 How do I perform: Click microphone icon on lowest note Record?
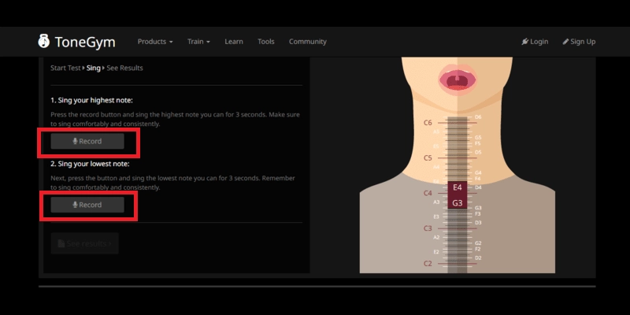(x=76, y=205)
